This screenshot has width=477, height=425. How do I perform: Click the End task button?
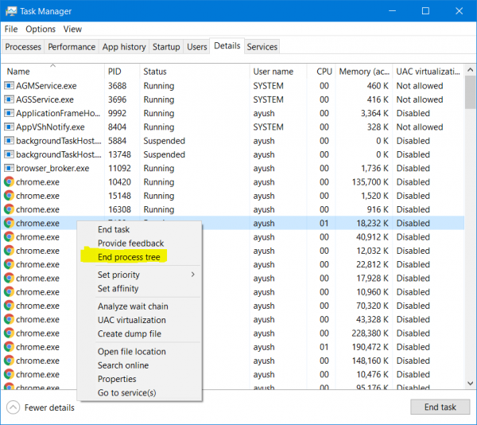coord(440,407)
